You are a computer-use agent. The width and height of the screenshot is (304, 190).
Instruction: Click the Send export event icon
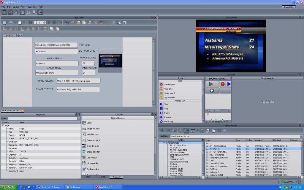161,85
